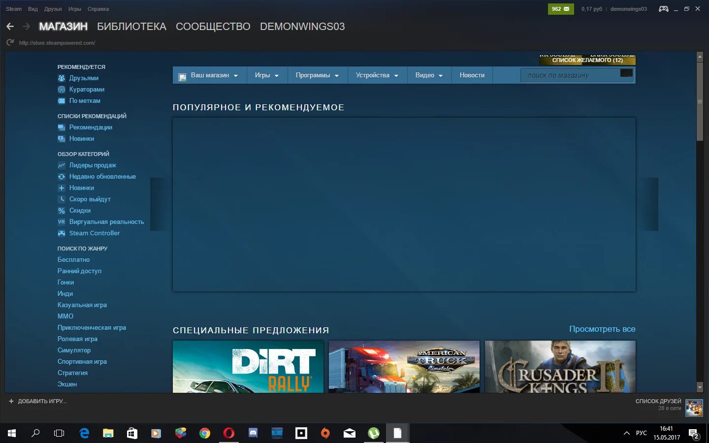Open Недавно обновленные recently updated icon
Image resolution: width=709 pixels, height=443 pixels.
click(x=62, y=177)
